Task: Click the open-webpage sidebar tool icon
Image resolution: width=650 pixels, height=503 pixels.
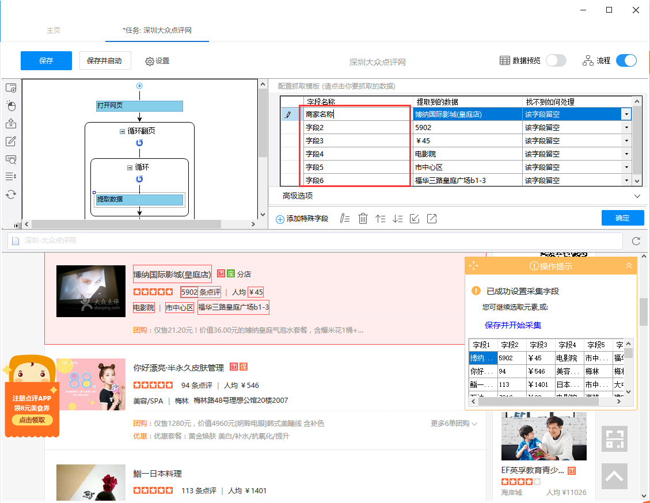Action: 11,88
